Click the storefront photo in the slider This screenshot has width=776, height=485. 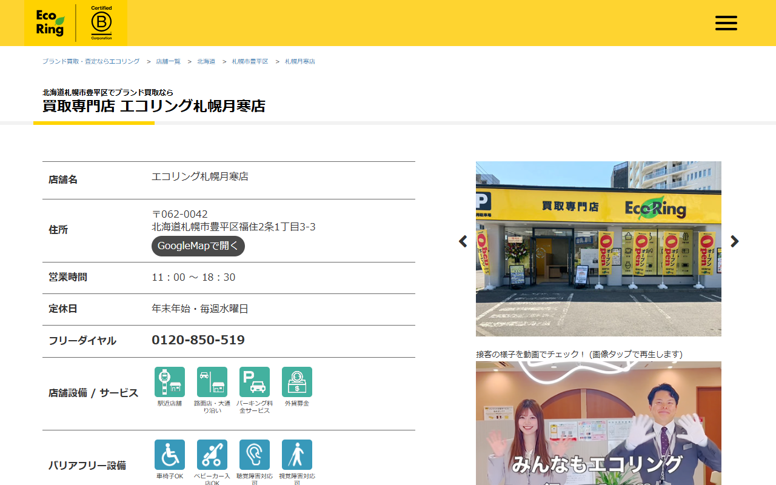(x=598, y=249)
